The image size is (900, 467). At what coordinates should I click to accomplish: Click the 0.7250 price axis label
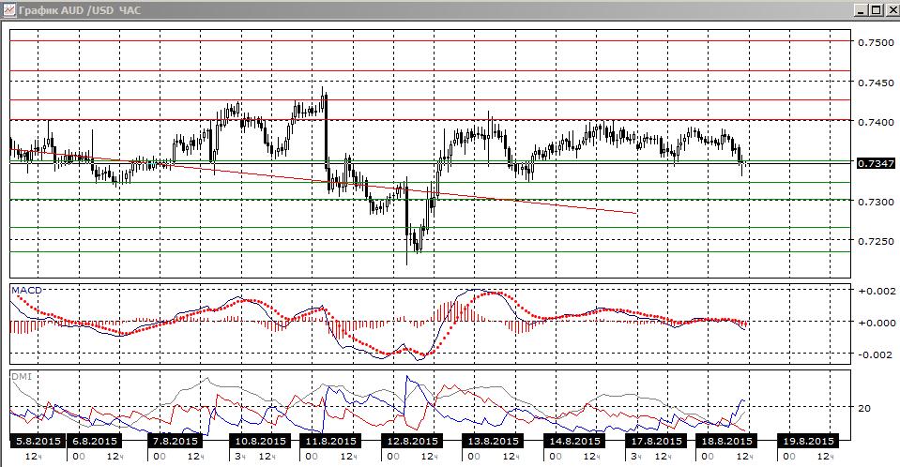point(876,242)
